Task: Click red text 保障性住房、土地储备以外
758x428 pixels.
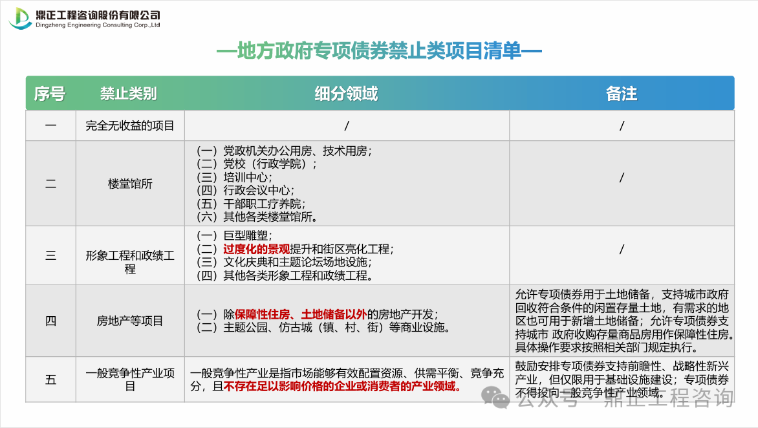Action: point(301,314)
